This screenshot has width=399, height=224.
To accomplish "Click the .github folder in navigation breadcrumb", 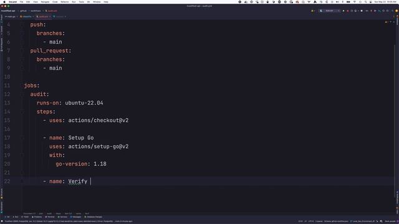I will pyautogui.click(x=24, y=11).
